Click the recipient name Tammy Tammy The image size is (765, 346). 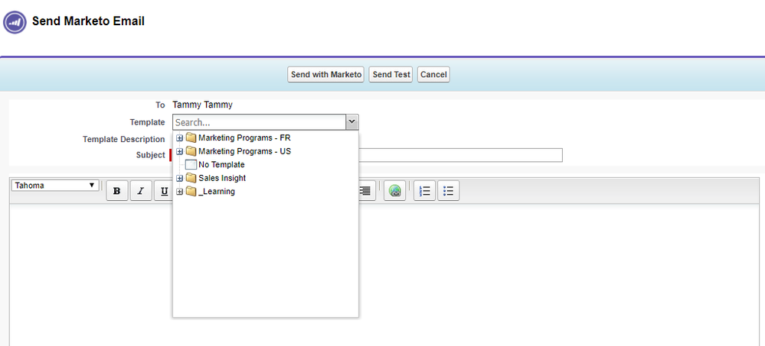click(202, 105)
